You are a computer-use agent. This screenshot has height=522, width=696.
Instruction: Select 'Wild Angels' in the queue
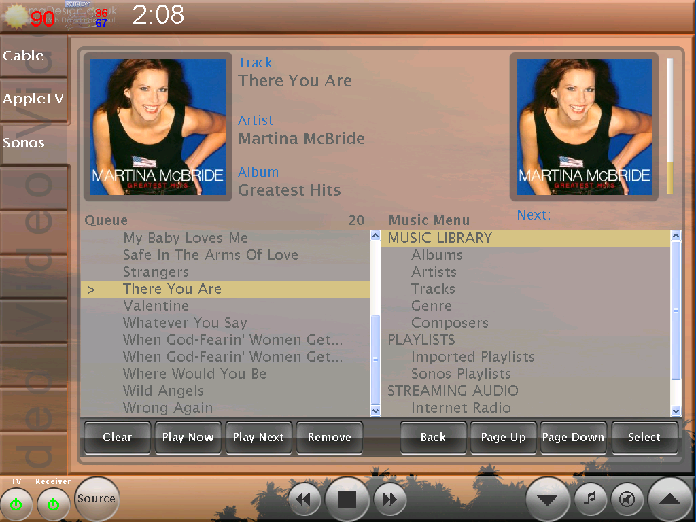click(225, 391)
